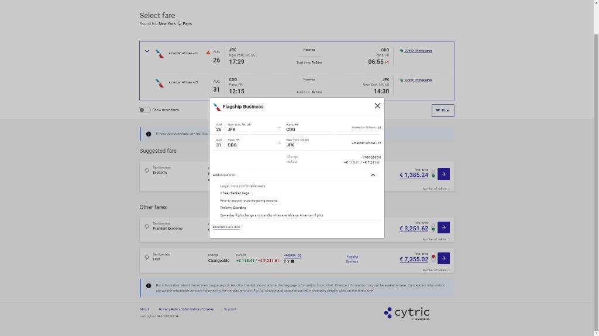Click the First class refresh icon
The width and height of the screenshot is (599, 336).
[146, 257]
